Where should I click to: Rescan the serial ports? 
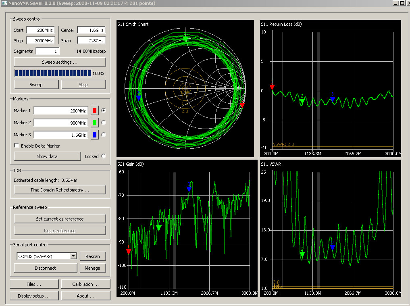pyautogui.click(x=93, y=256)
